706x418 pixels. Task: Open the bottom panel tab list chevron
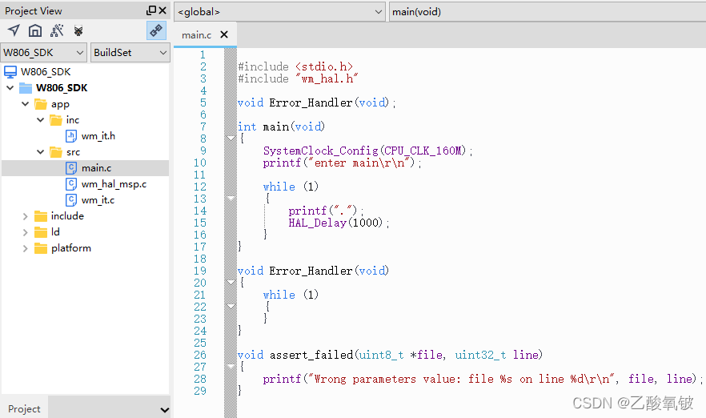pos(165,410)
